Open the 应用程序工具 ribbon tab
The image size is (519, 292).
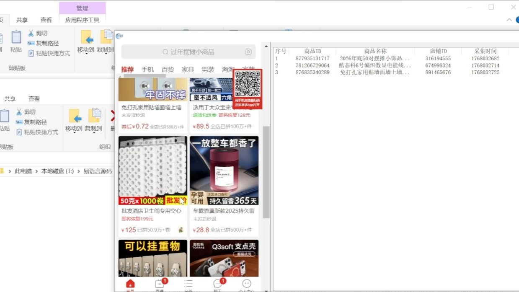[x=82, y=20]
